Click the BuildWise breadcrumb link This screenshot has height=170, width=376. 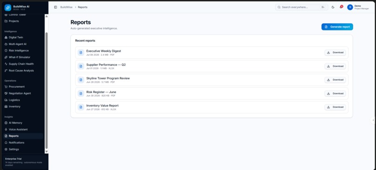tap(66, 7)
